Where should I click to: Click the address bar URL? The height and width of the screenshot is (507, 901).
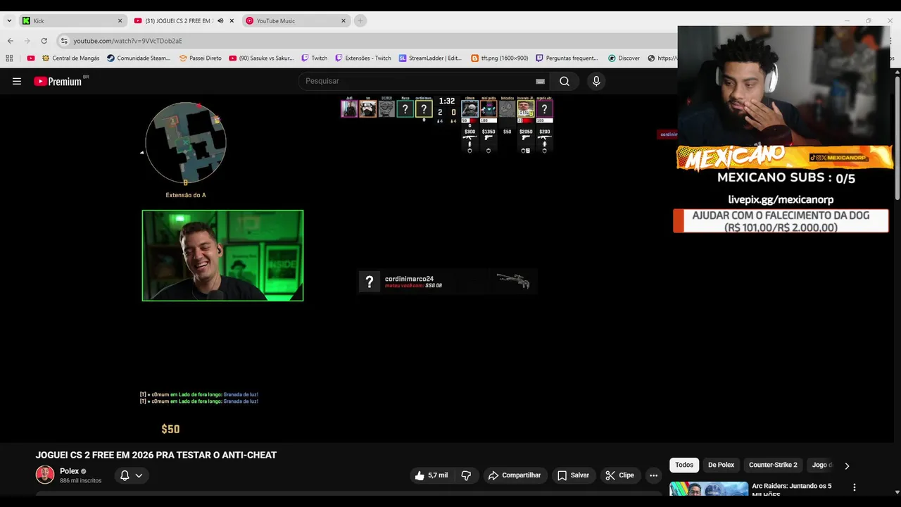point(127,41)
